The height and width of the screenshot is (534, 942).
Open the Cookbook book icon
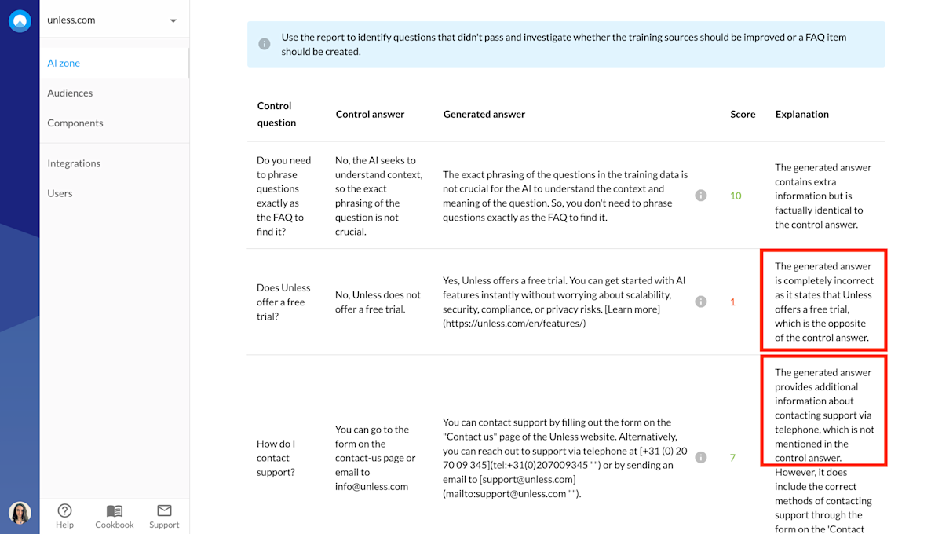click(x=115, y=511)
